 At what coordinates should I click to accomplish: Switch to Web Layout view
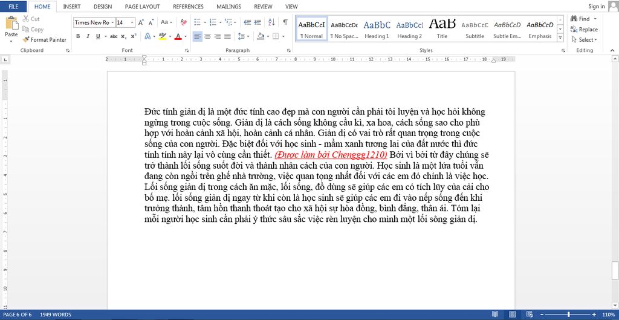tap(530, 315)
